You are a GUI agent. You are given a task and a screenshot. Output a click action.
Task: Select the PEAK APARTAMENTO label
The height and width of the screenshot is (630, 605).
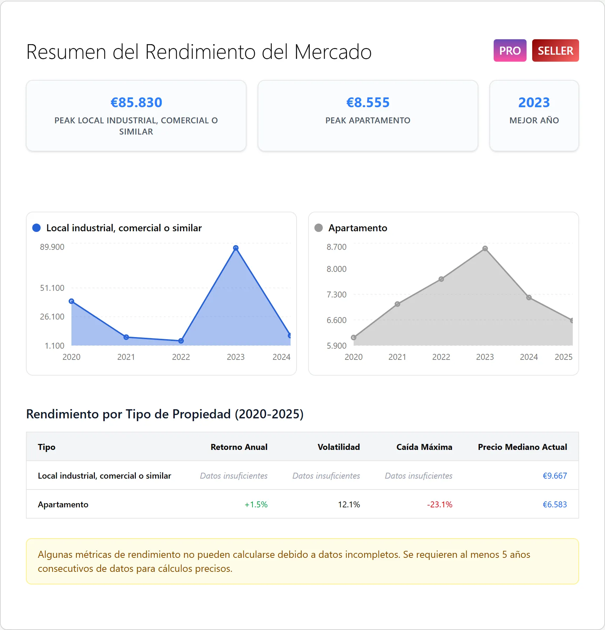pos(368,121)
